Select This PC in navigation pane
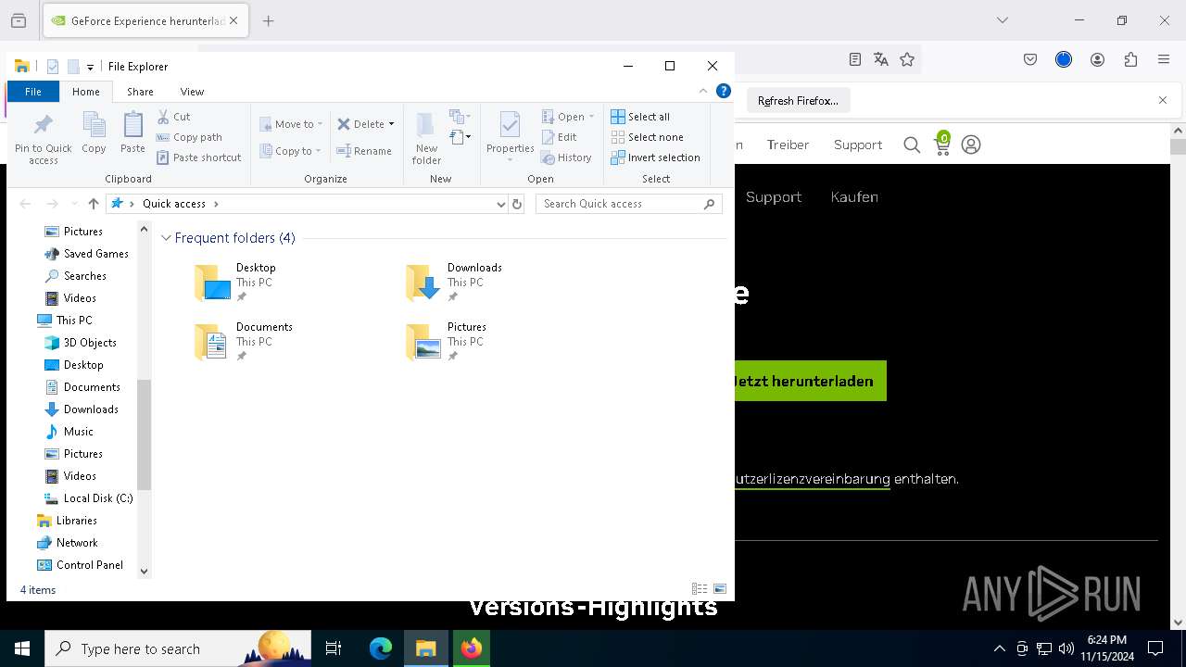Viewport: 1186px width, 667px height. 65,321
